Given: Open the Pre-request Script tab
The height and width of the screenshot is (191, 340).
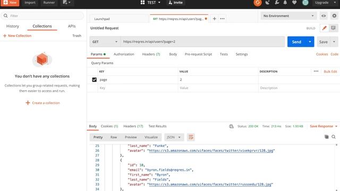Looking at the screenshot, I should tap(198, 54).
